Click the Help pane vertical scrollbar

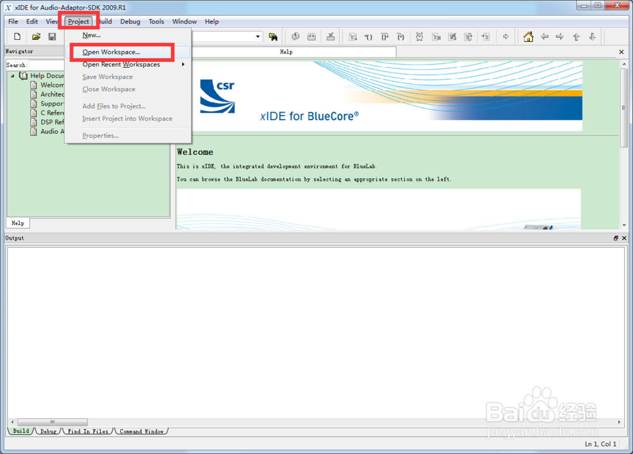pyautogui.click(x=624, y=108)
